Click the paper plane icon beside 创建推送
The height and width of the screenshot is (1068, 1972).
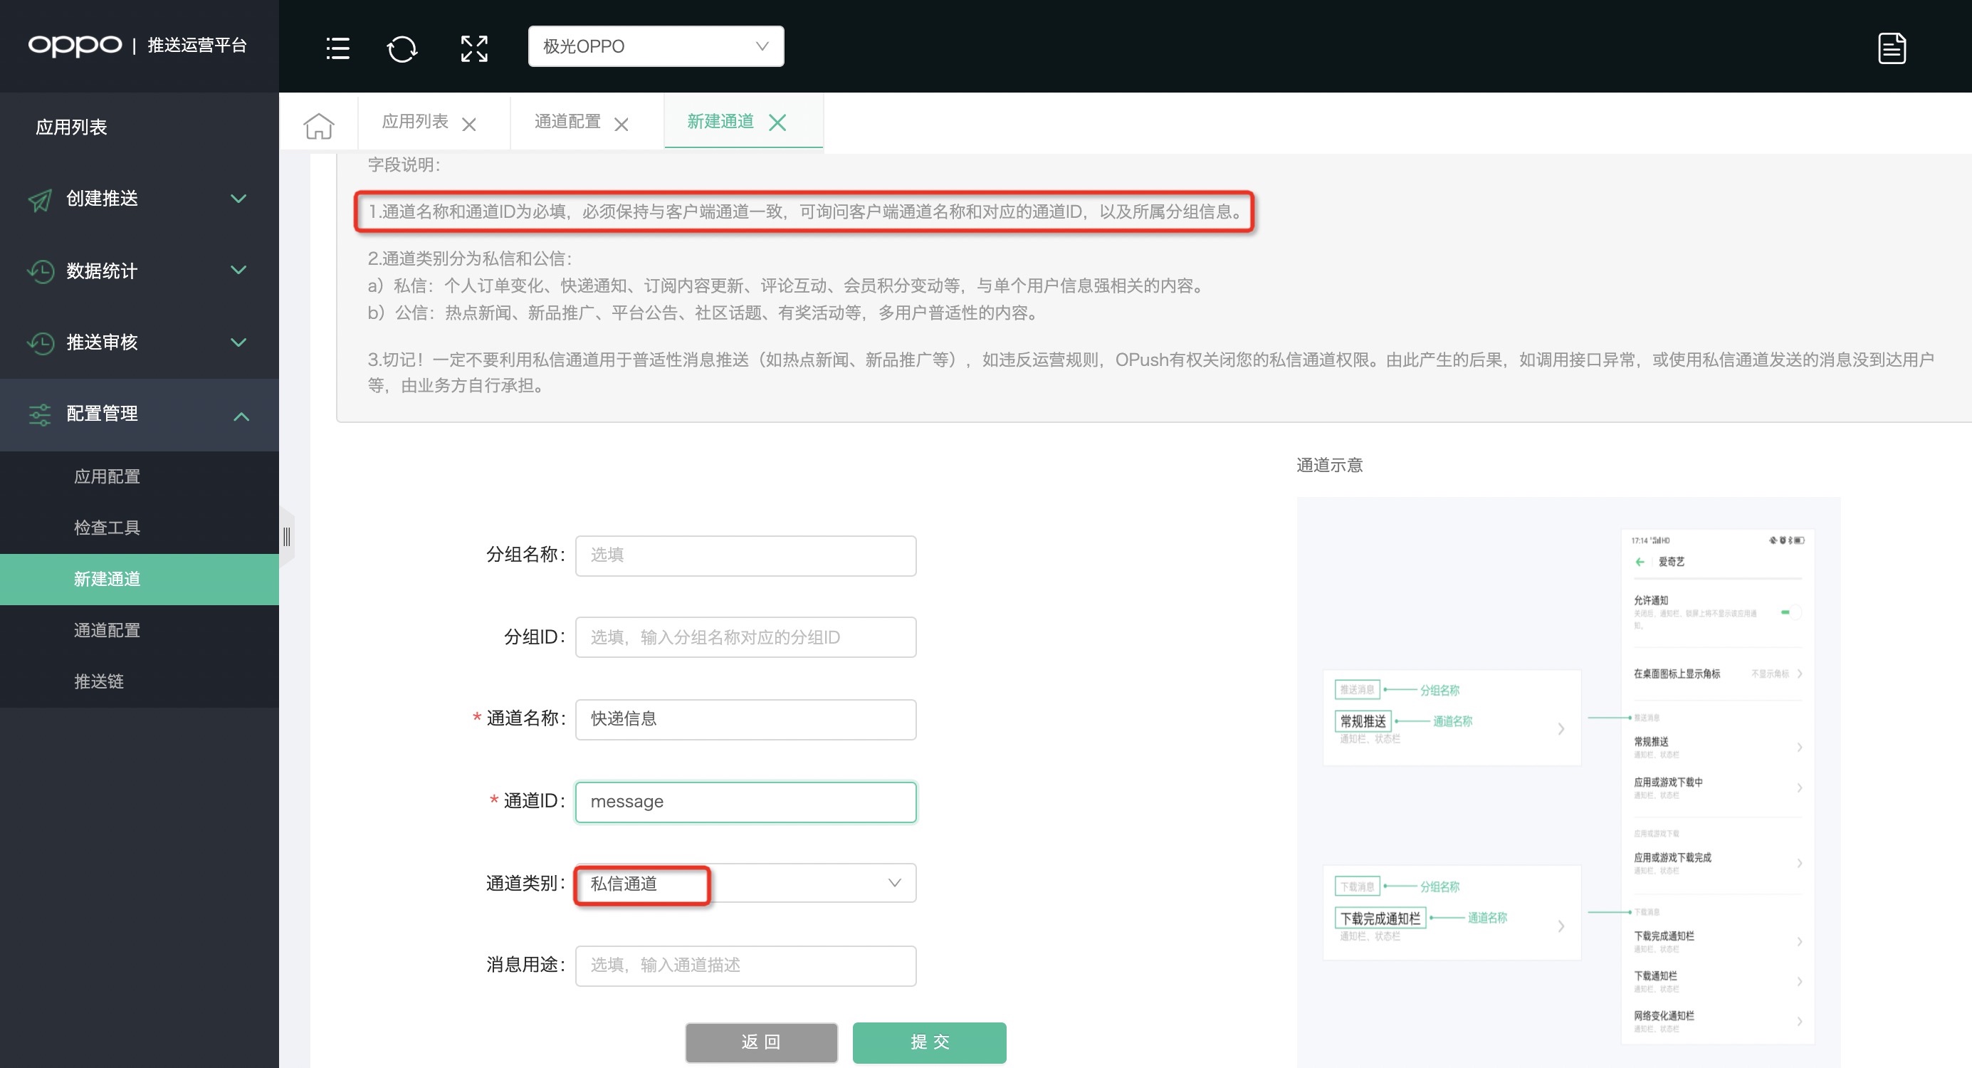click(x=41, y=199)
